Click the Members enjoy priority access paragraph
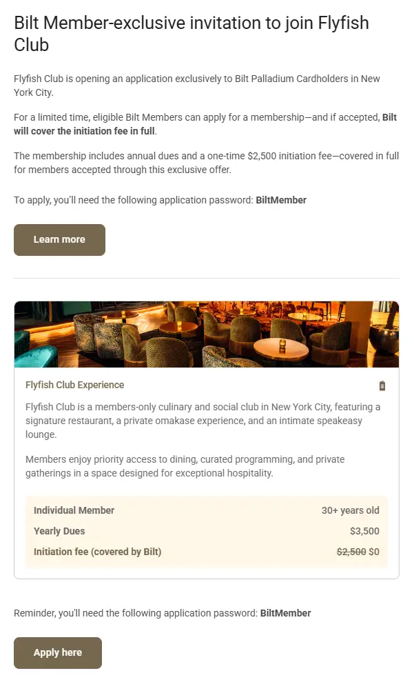The height and width of the screenshot is (682, 414). coord(185,465)
